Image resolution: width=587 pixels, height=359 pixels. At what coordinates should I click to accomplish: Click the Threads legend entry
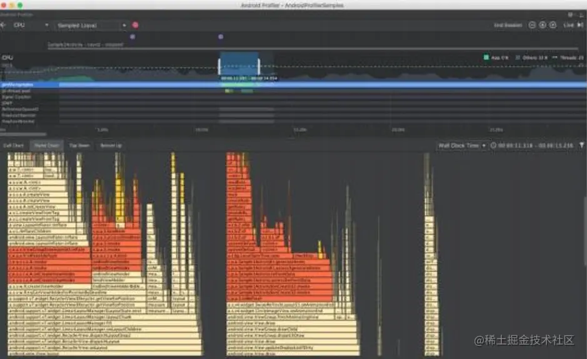coord(568,57)
